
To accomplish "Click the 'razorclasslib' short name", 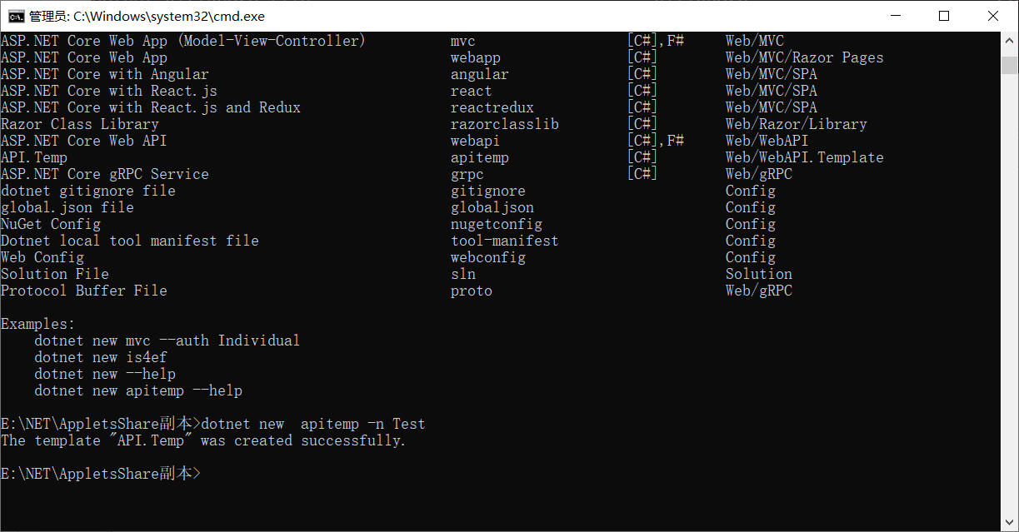I will [x=505, y=124].
